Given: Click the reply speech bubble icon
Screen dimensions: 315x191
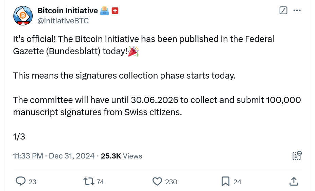Looking at the screenshot, I should click(x=21, y=182).
